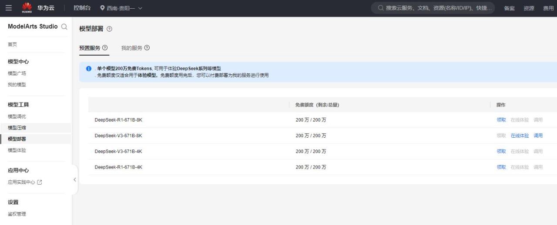Open 模型压缩 in the sidebar
The image size is (557, 225).
tap(17, 128)
